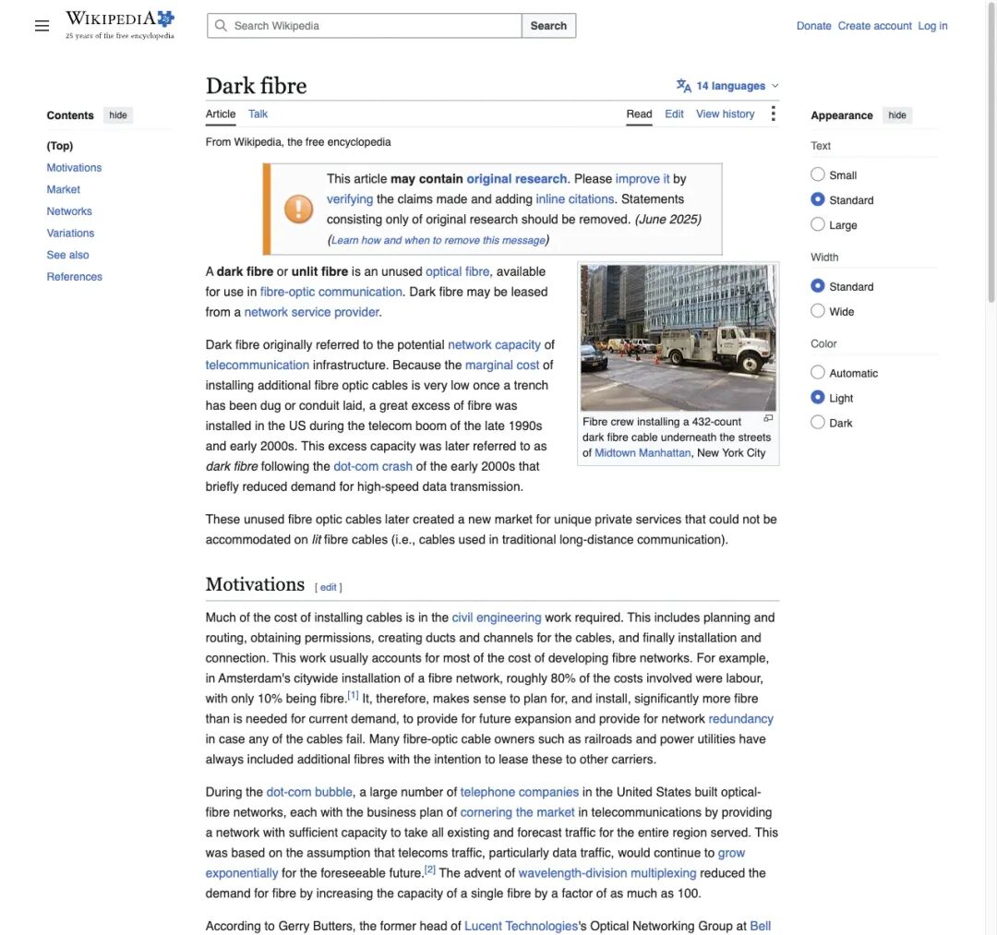Image resolution: width=997 pixels, height=935 pixels.
Task: Open the telecommunication link
Action: coord(257,365)
